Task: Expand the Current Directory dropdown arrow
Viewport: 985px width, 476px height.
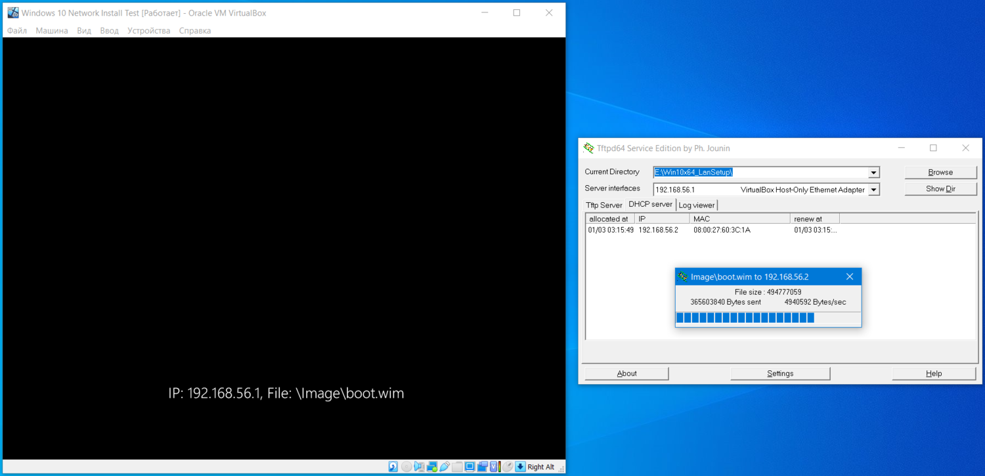Action: pos(873,173)
